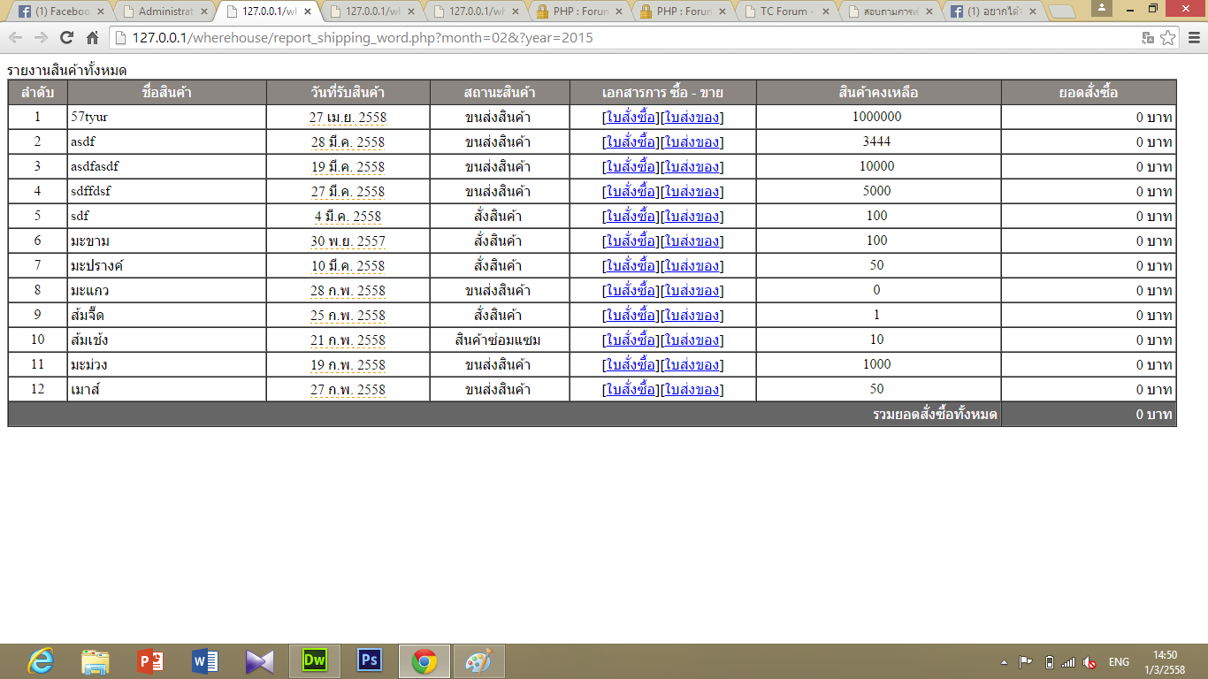Switch to Paint in the taskbar
This screenshot has height=679, width=1208.
[479, 661]
